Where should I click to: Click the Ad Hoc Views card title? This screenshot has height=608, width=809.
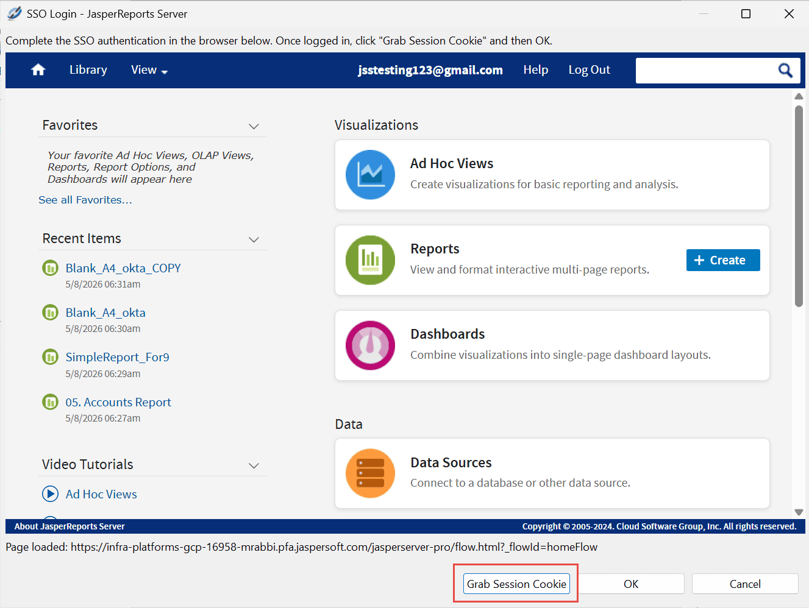pos(452,163)
